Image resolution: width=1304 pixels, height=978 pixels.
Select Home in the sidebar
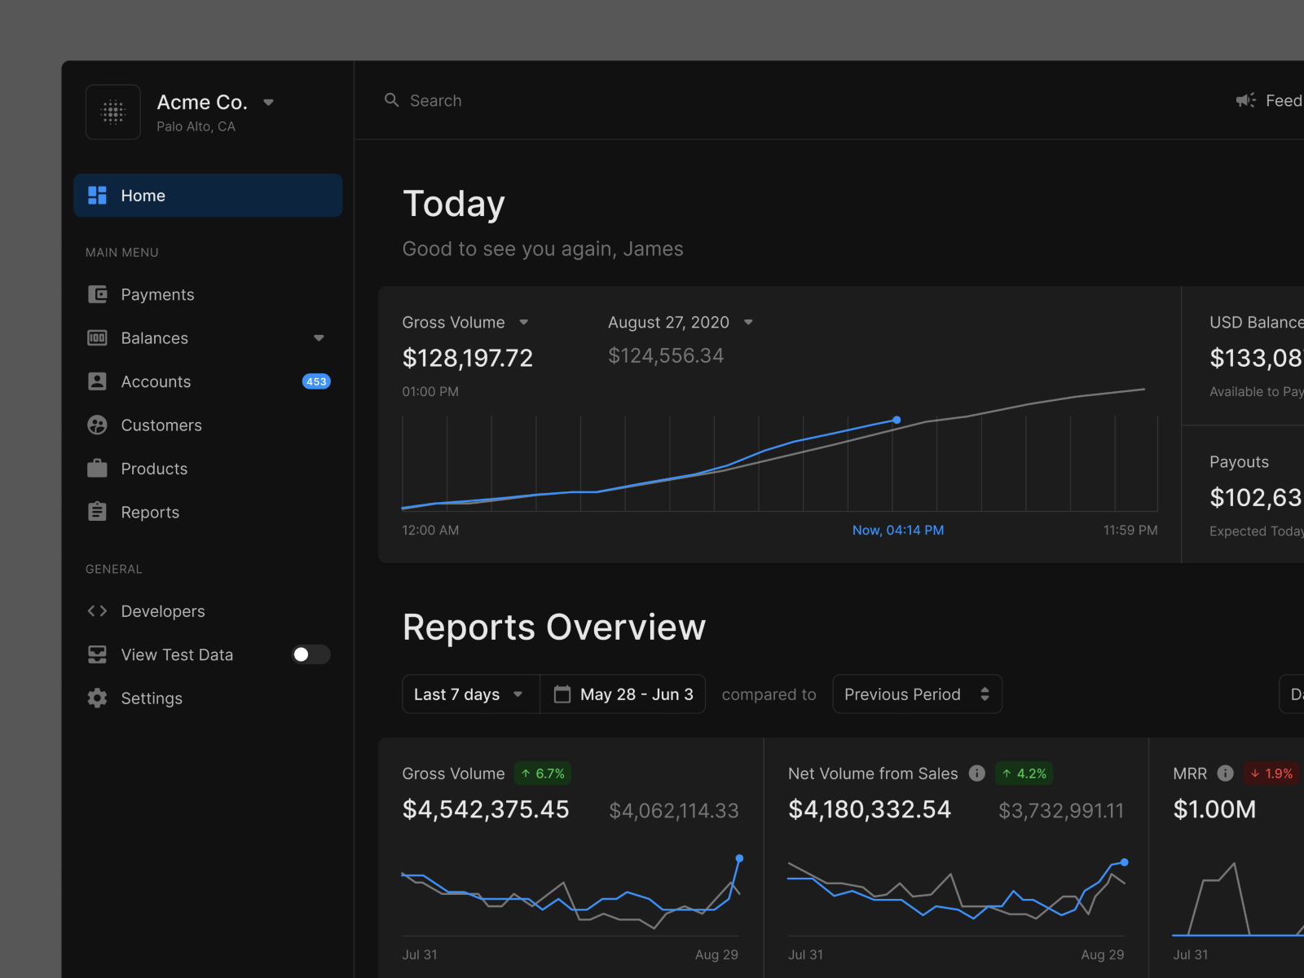click(x=208, y=195)
